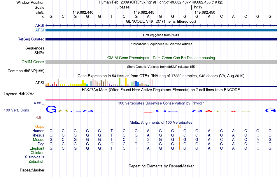Open the OMIM Gene Phenotypes track title
277x177 pixels.
(x=161, y=58)
